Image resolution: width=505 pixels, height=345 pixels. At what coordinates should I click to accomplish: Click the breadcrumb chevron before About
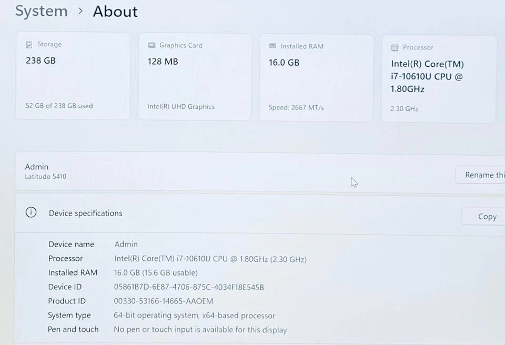coord(80,11)
